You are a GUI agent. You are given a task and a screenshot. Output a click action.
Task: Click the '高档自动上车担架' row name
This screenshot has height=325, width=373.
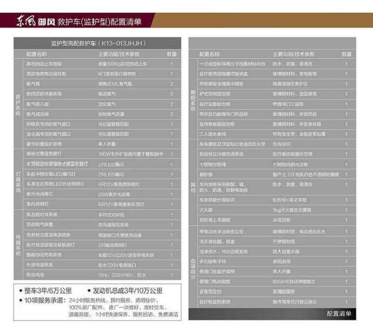44,64
